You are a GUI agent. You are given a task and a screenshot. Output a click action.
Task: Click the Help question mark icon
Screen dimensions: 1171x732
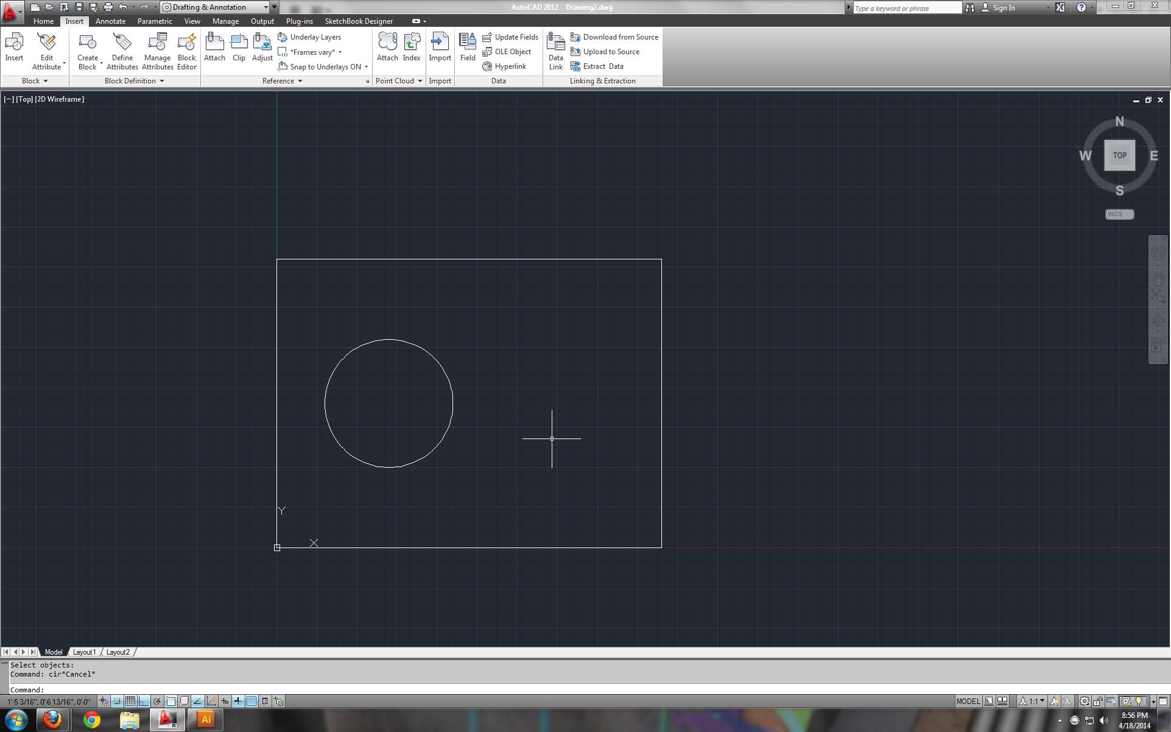tap(1081, 7)
